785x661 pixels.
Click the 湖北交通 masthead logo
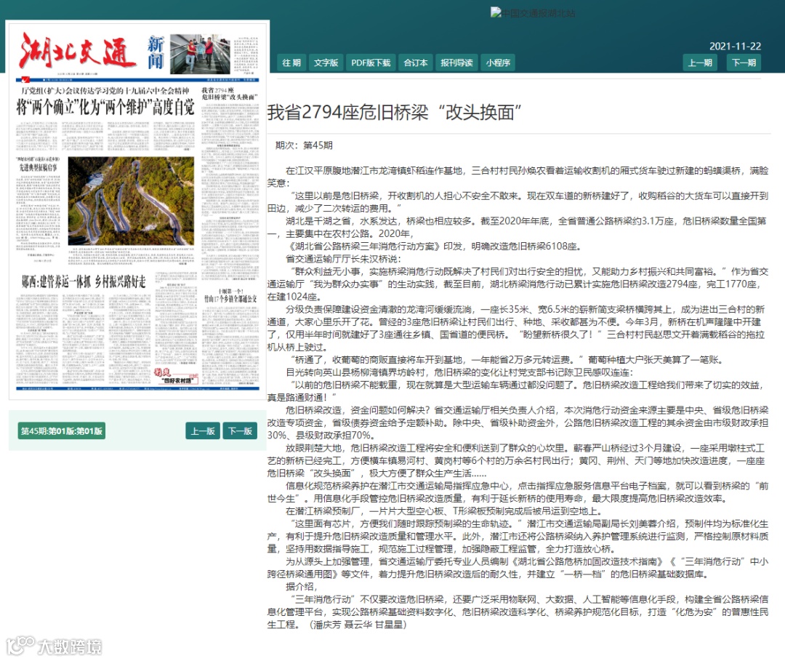78,52
